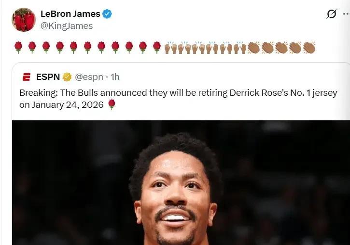Image resolution: width=350 pixels, height=245 pixels.
Task: Open the post's three-dot more menu
Action: pos(347,14)
